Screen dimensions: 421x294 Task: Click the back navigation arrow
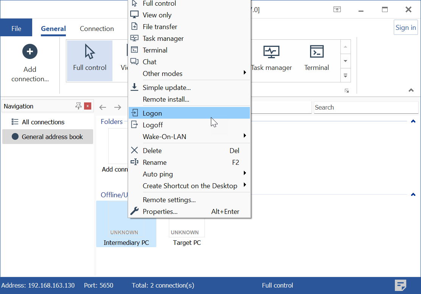(x=103, y=107)
